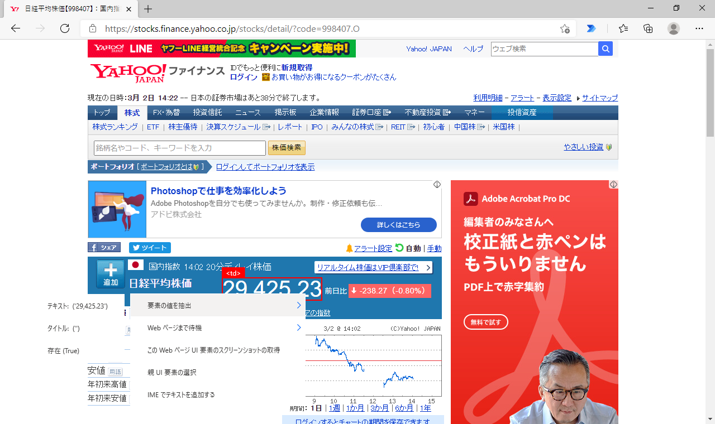Select IME でテキストを追加する menu item
Viewport: 715px width, 424px height.
pos(218,394)
